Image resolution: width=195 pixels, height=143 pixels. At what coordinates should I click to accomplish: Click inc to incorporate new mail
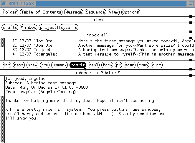pyautogui.click(x=6, y=65)
